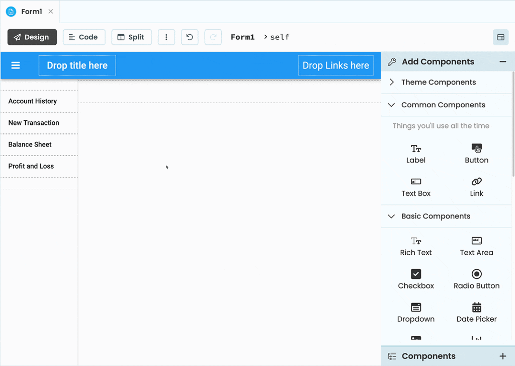Pick the Radio Button component
The height and width of the screenshot is (366, 515).
[476, 275]
